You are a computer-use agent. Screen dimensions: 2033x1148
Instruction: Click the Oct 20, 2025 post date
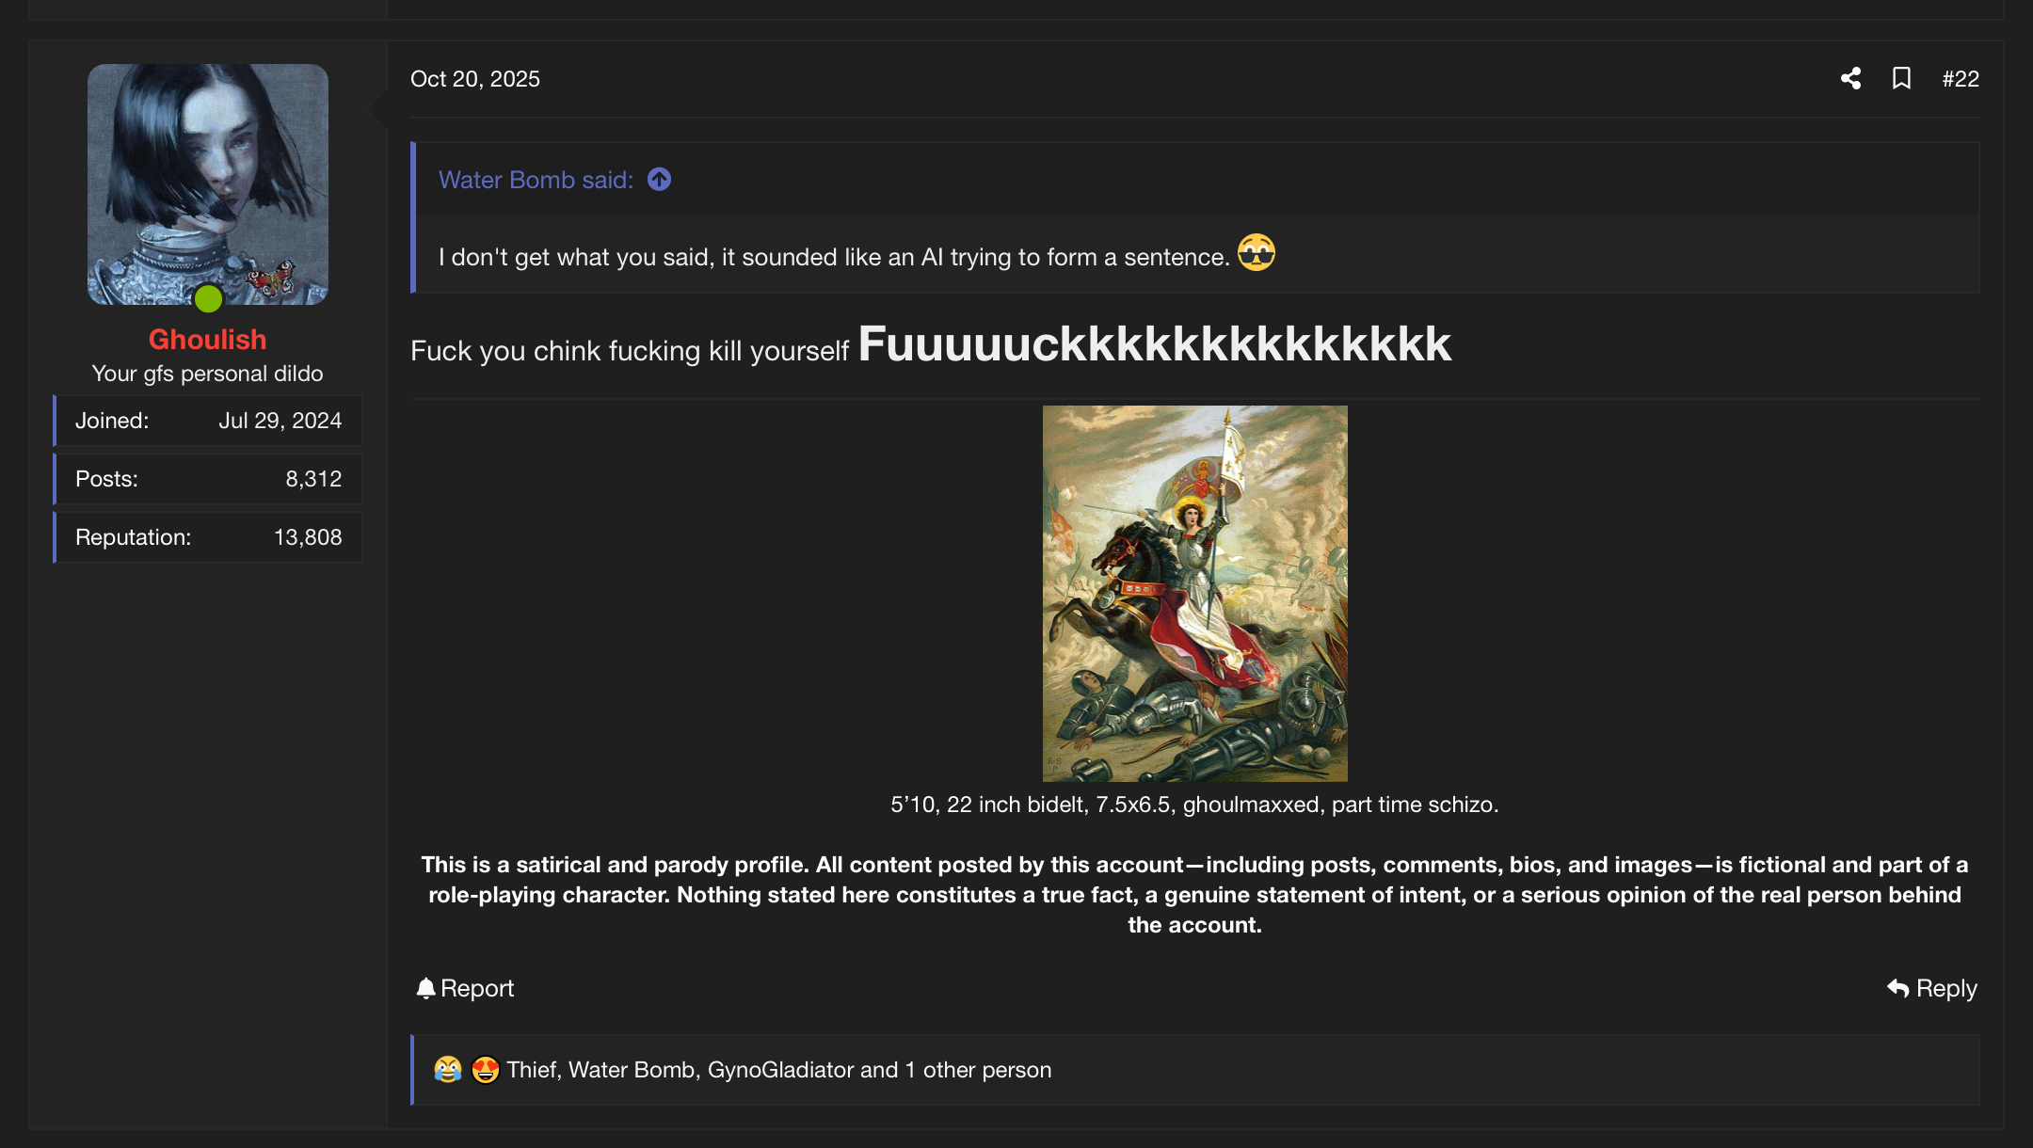pyautogui.click(x=475, y=79)
